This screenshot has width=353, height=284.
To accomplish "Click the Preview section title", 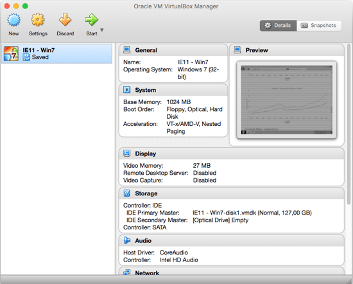I will tap(257, 50).
